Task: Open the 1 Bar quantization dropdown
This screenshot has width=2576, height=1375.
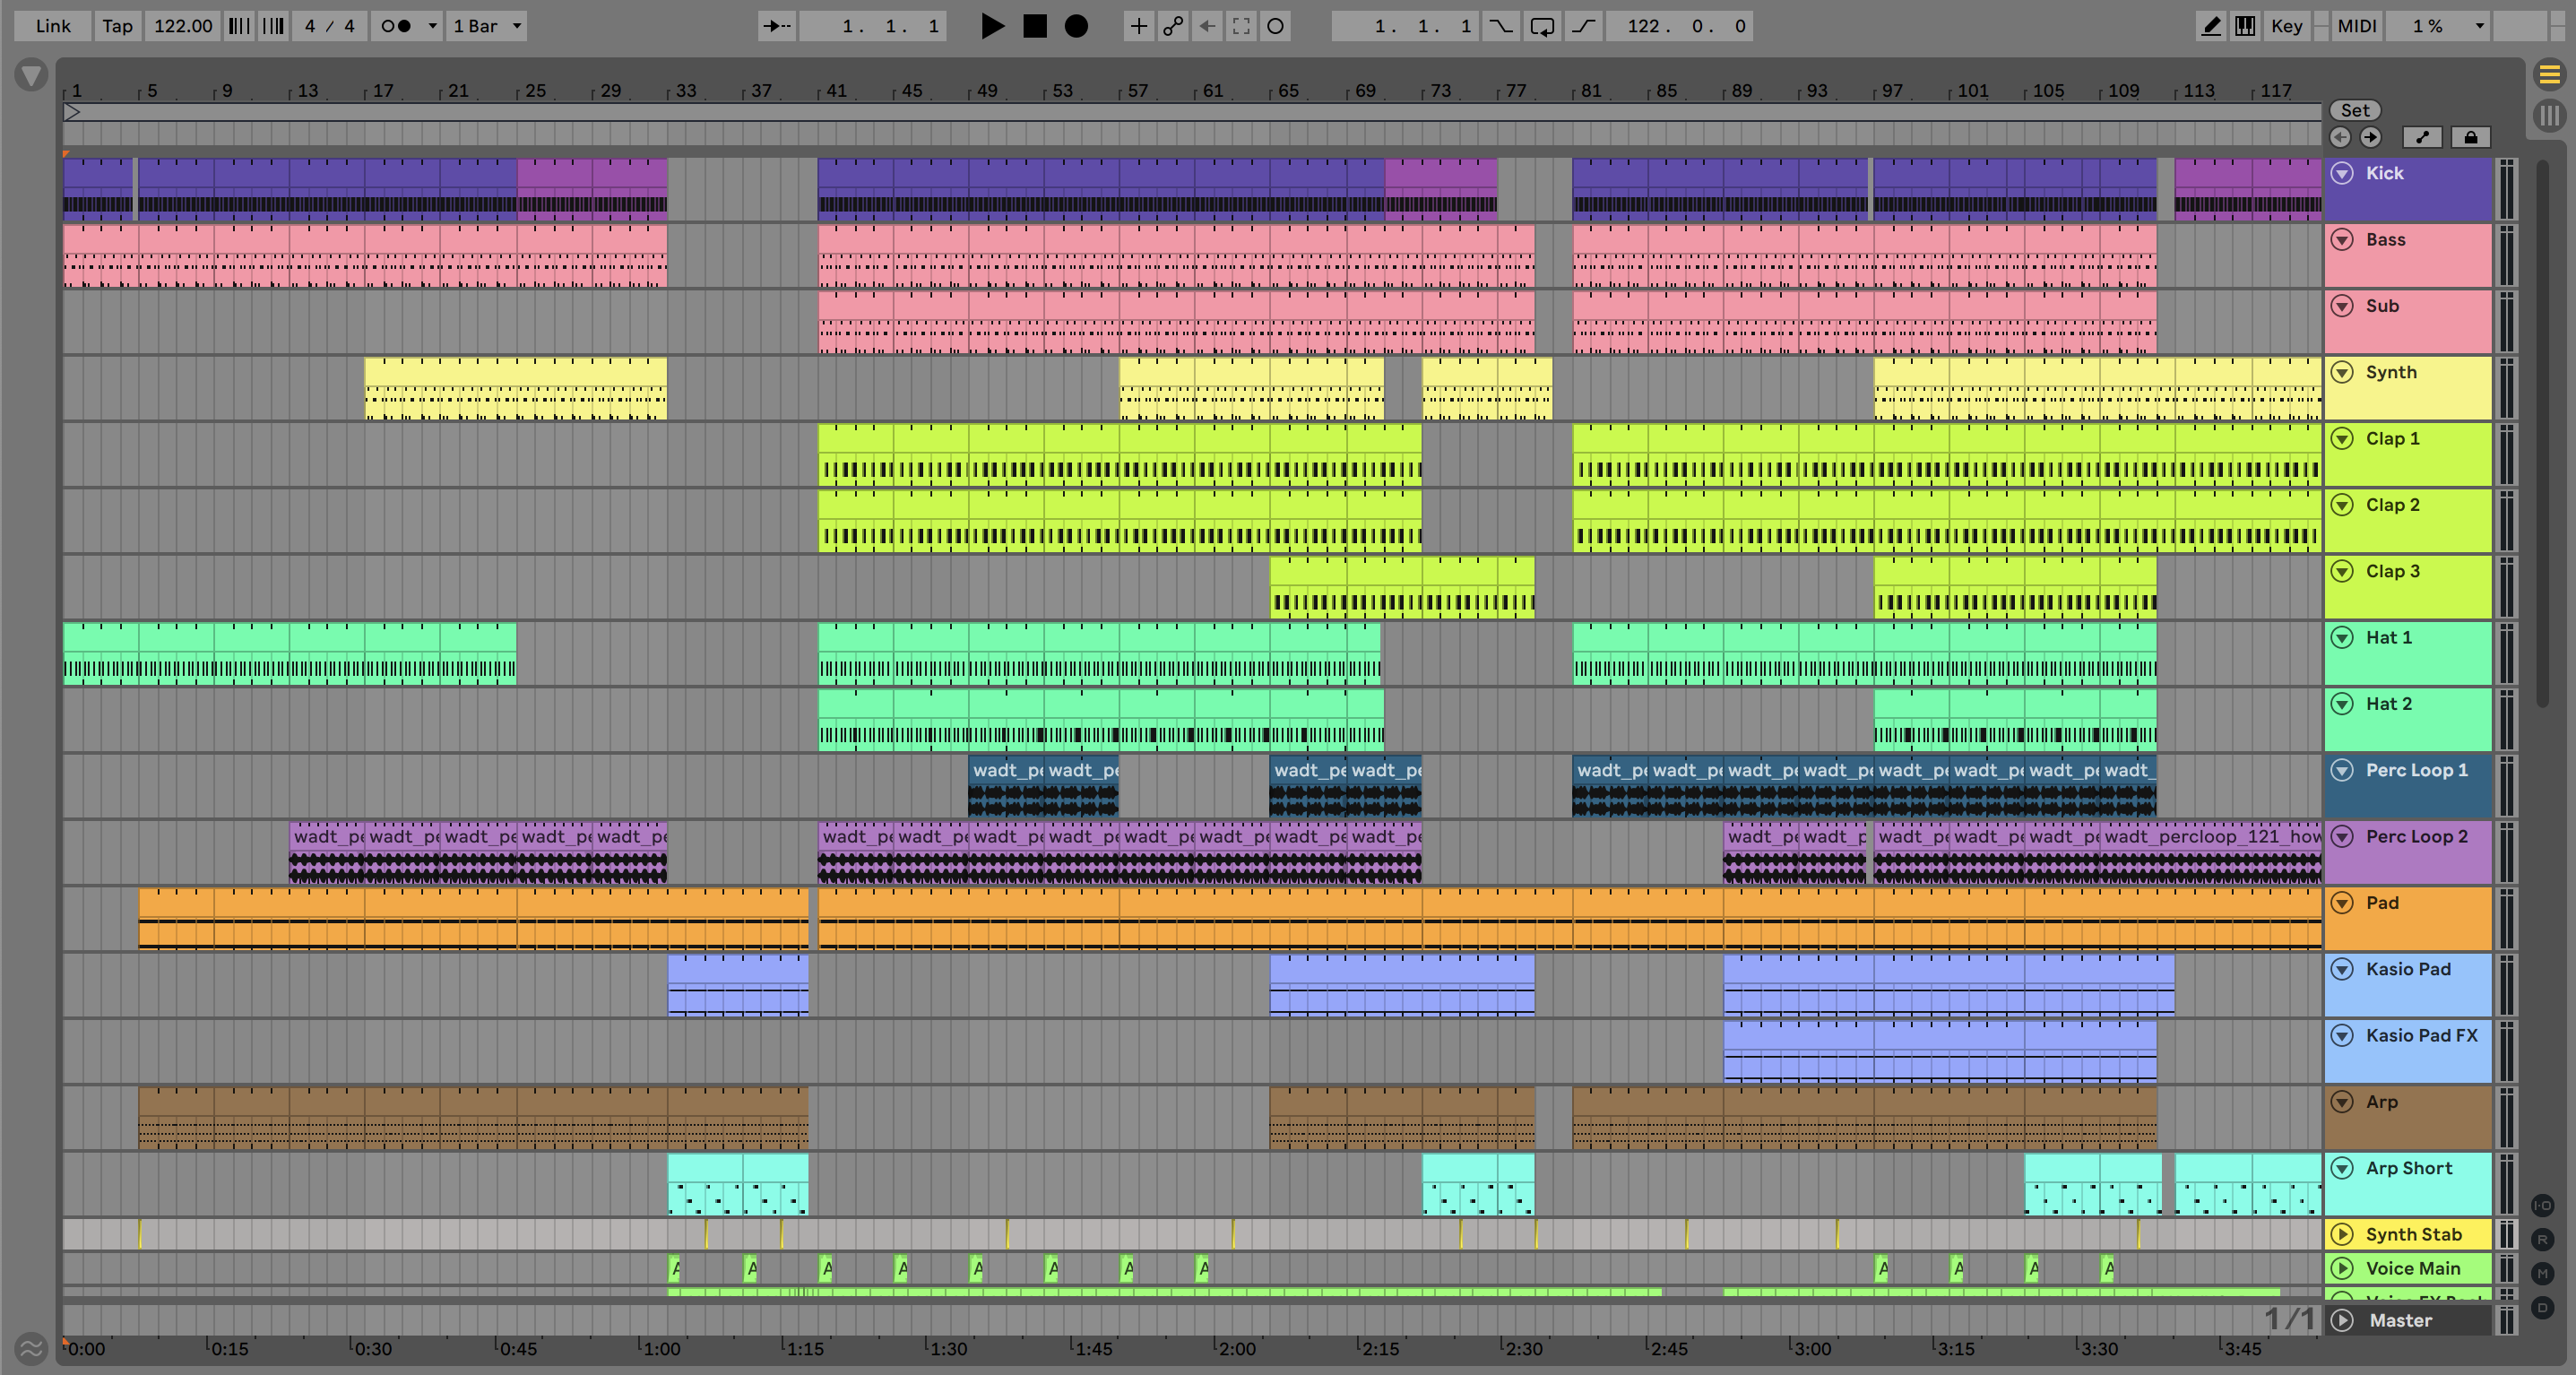Action: pos(487,26)
